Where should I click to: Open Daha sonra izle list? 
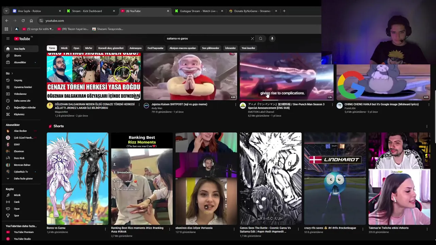[x=21, y=101]
